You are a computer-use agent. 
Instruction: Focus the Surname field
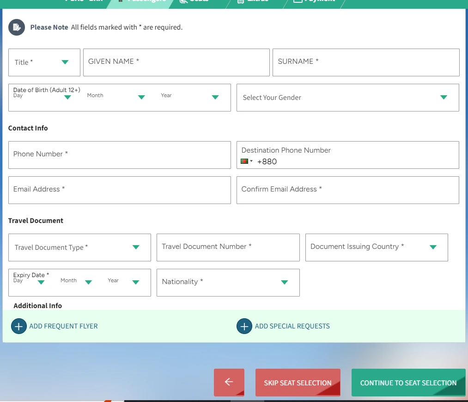click(366, 62)
